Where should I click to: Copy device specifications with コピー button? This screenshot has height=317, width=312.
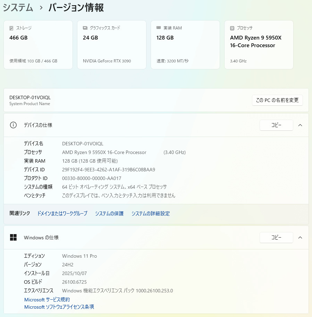tap(276, 125)
